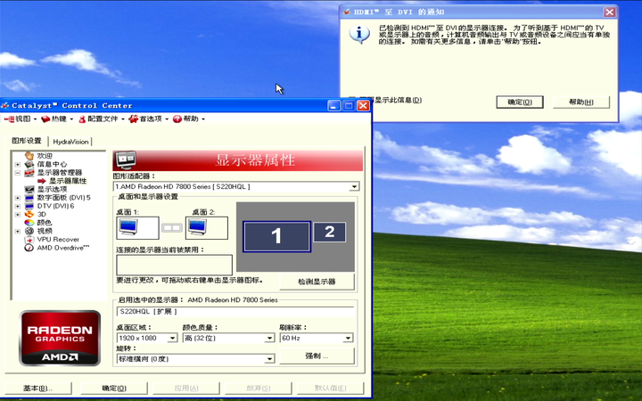Close the HDMI 至 DVI notification dialog
This screenshot has width=642, height=401.
610,12
